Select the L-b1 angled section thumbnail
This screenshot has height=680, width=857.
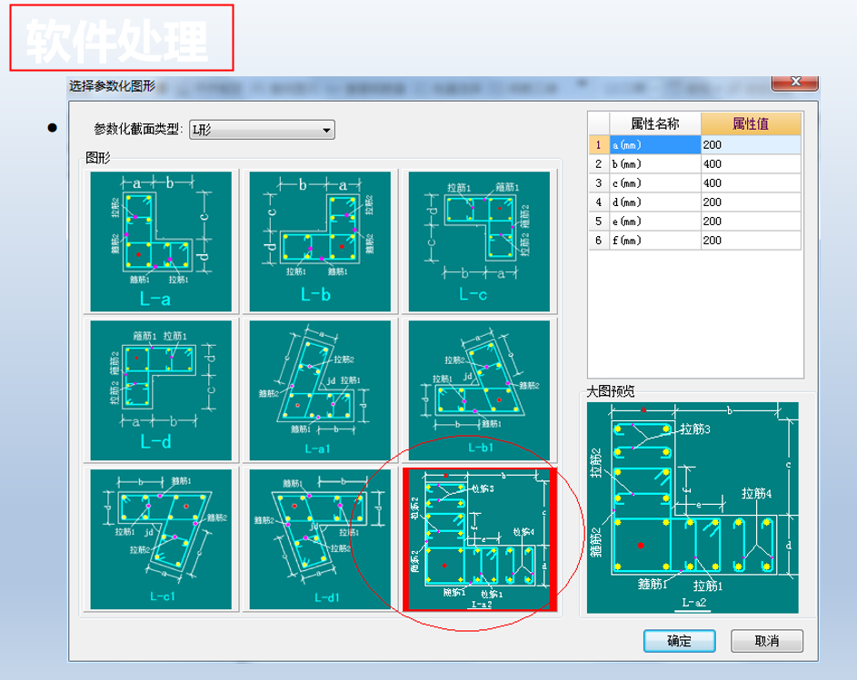tap(479, 390)
